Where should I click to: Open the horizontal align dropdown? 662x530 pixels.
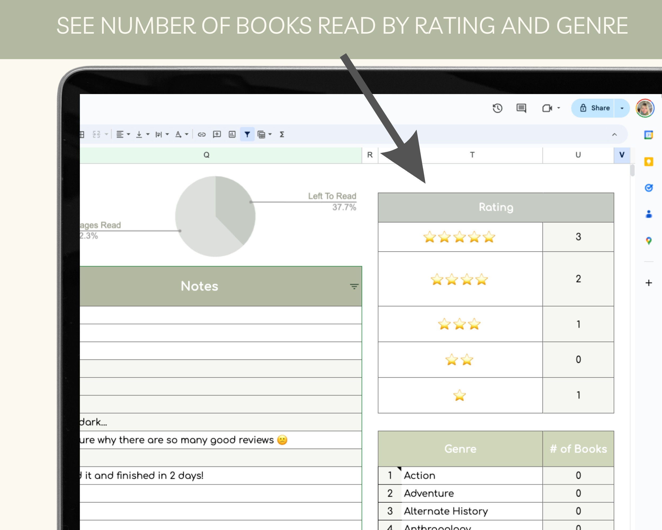[129, 134]
